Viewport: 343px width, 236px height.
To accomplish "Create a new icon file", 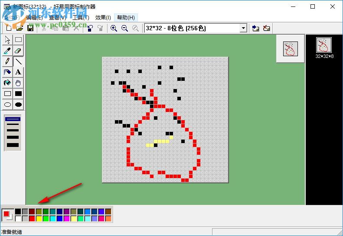I will coord(9,28).
